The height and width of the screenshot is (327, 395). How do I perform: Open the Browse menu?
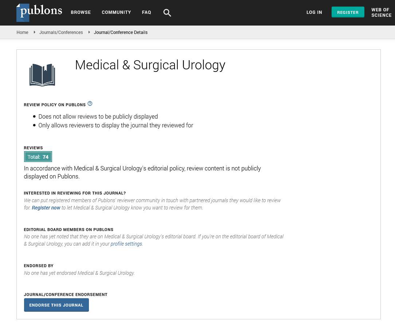81,12
